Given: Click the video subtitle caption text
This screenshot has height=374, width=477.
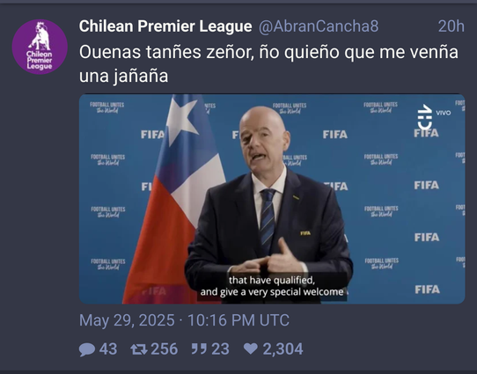Looking at the screenshot, I should pos(272,286).
